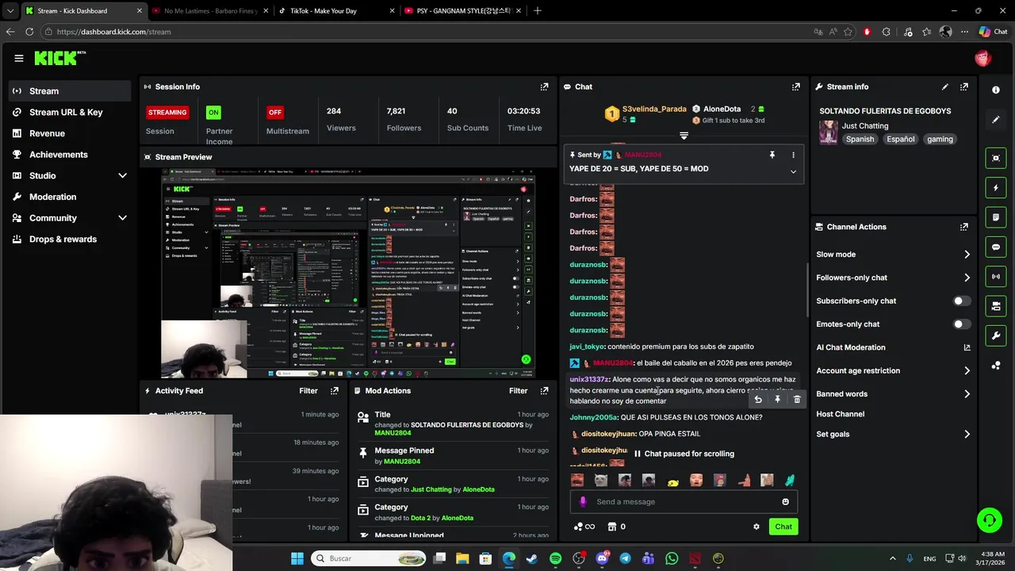The height and width of the screenshot is (571, 1015).
Task: Open Stream URL & Key page
Action: coord(70,112)
